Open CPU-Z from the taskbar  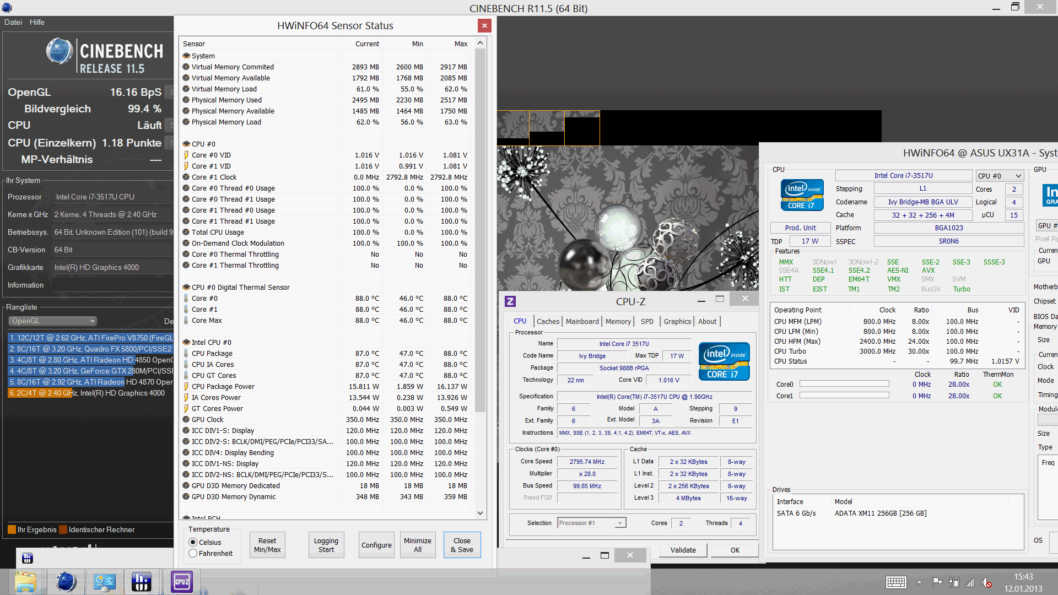click(x=181, y=582)
